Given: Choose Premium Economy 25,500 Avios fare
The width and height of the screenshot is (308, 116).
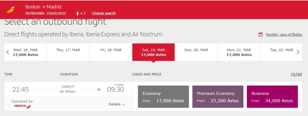Looking at the screenshot, I should coord(218,97).
